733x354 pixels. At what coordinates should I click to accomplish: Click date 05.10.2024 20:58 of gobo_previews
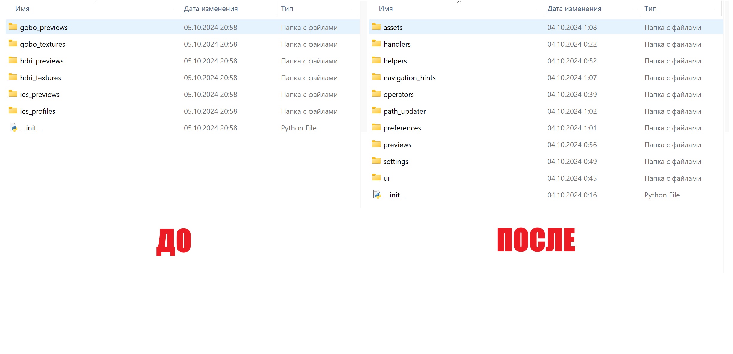[211, 28]
